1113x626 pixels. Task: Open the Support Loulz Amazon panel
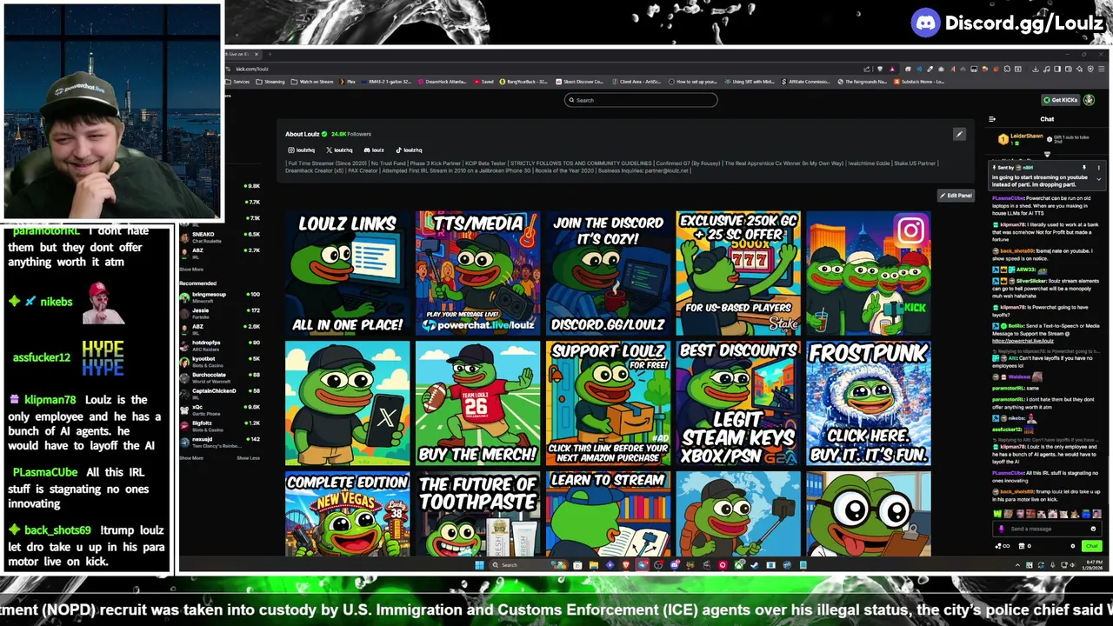[608, 403]
